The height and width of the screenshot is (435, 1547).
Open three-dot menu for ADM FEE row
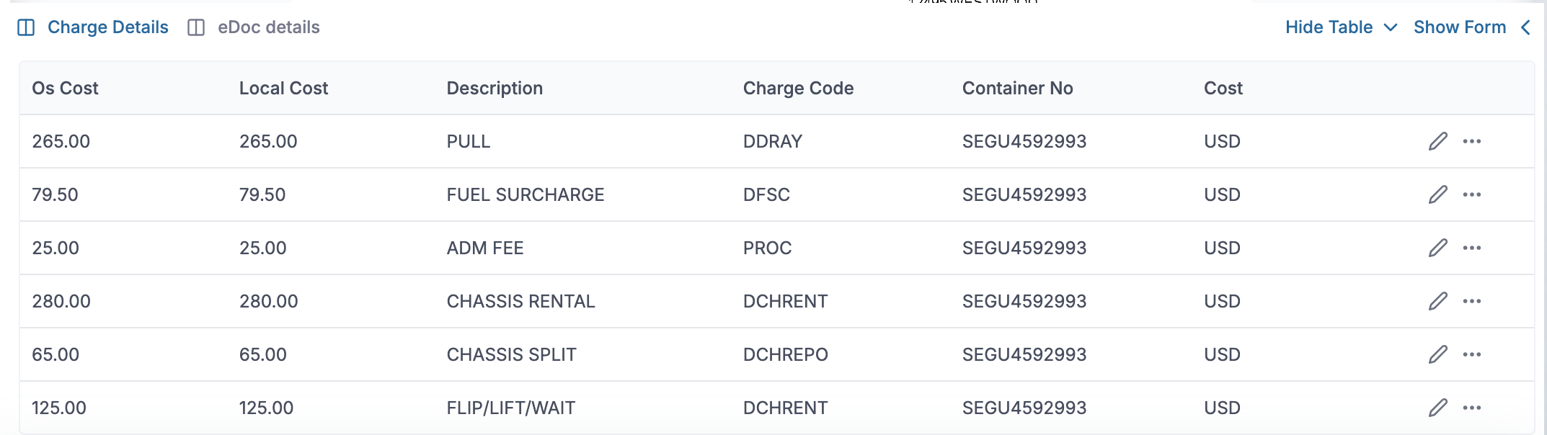(x=1472, y=248)
